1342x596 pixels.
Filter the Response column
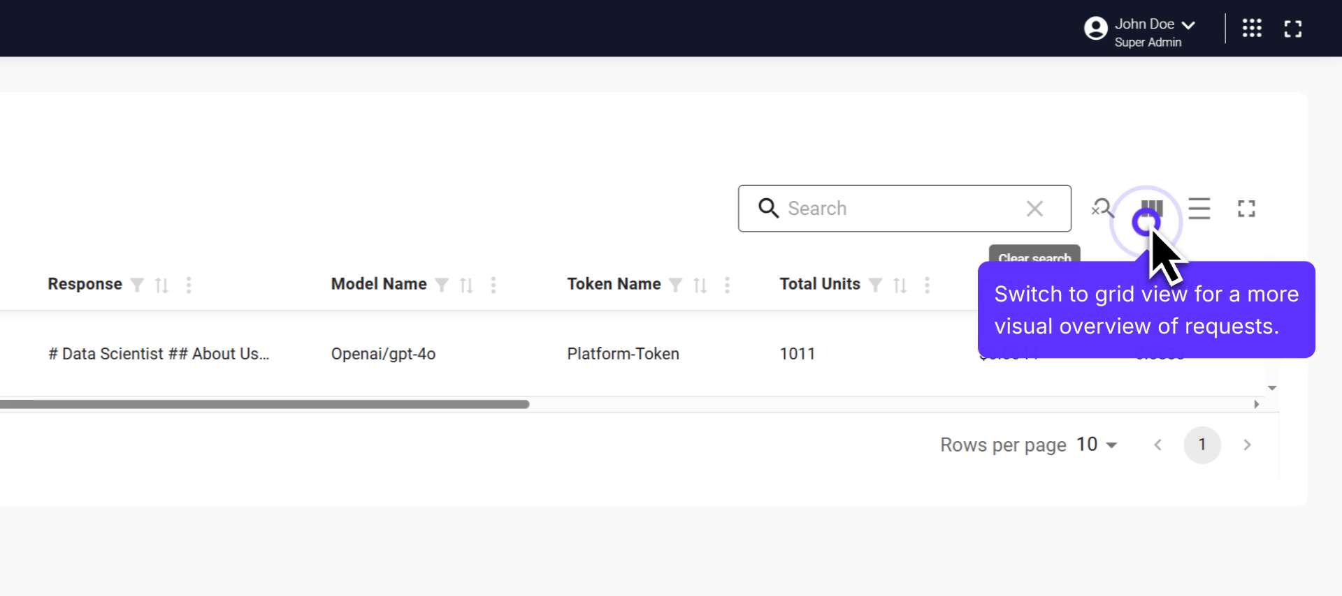138,285
